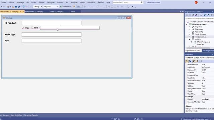Image resolution: width=214 pixels, height=120 pixels.
Task: Click the Properties page icon in Propriétés toolbar
Action: [194, 61]
